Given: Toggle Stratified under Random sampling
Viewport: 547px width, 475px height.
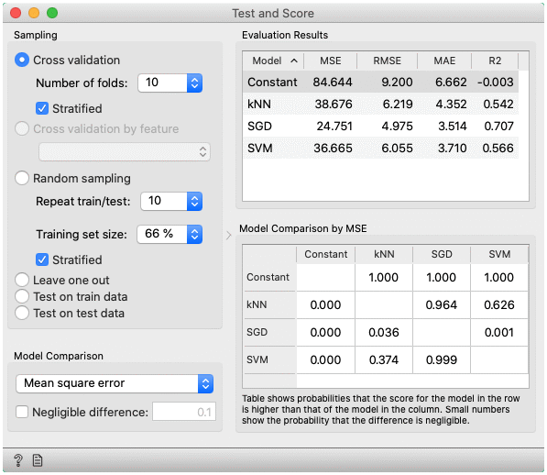Looking at the screenshot, I should [42, 260].
